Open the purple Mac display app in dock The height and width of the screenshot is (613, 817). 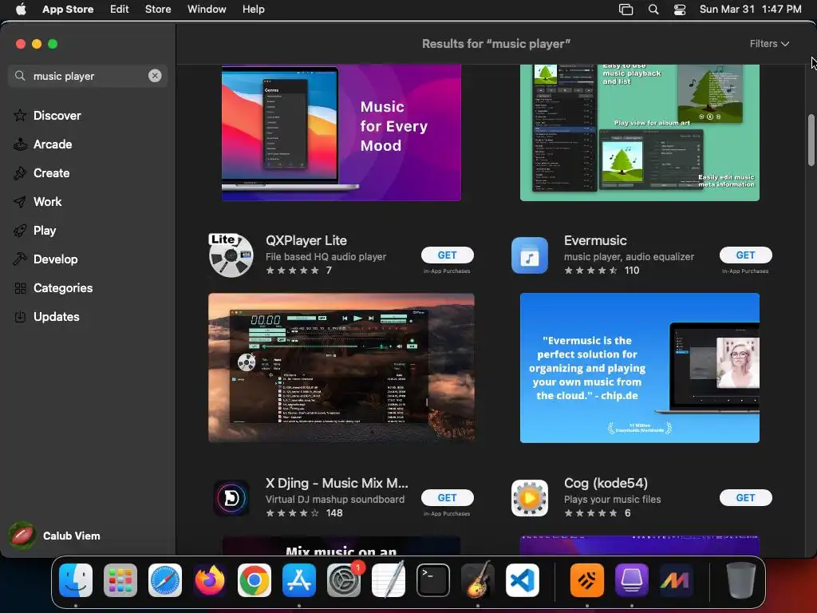[x=632, y=580]
